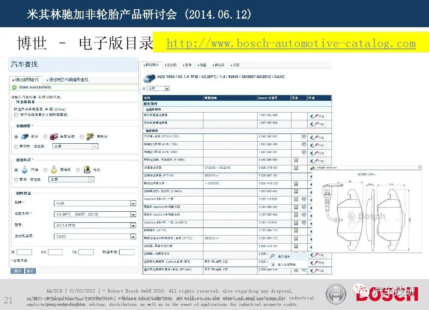The height and width of the screenshot is (310, 429).
Task: Open the other drive type dropdown
Action: (x=71, y=179)
